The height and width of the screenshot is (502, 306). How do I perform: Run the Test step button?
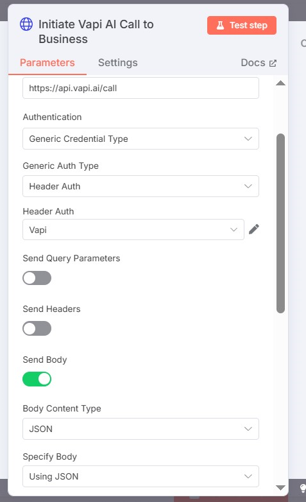coord(242,25)
